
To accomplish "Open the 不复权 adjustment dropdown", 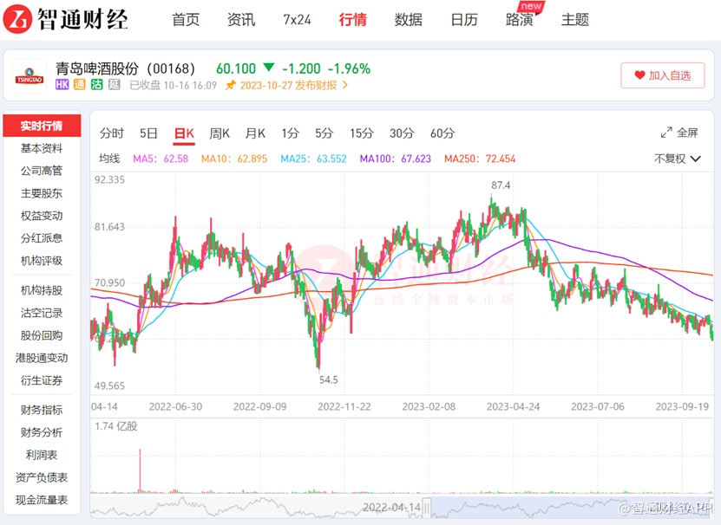I will (678, 159).
